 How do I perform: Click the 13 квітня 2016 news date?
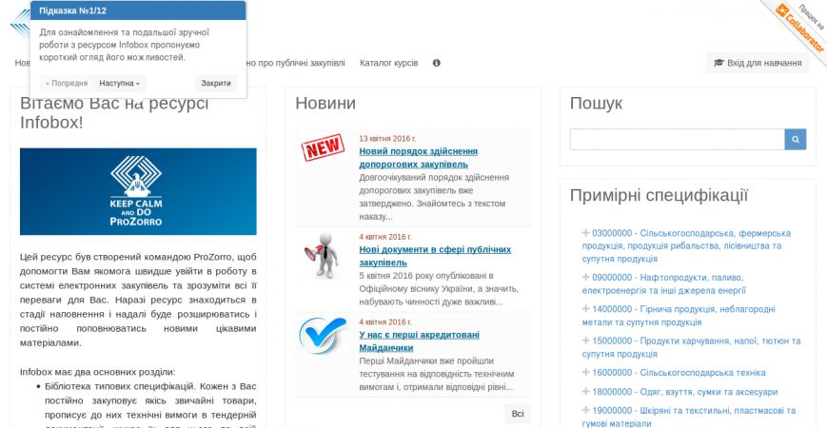coord(387,139)
